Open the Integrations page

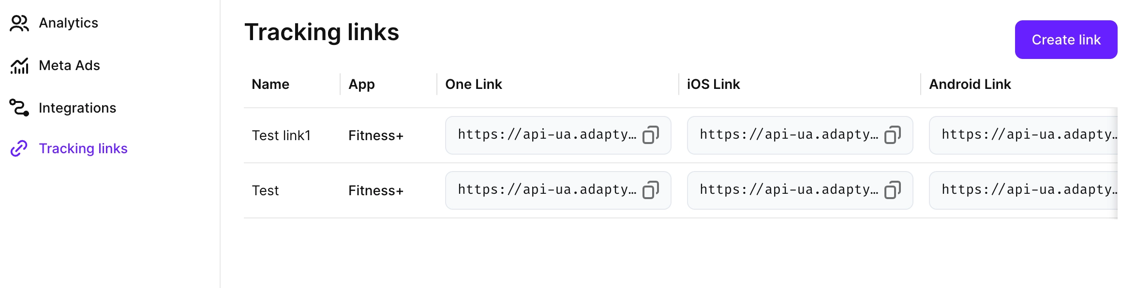[77, 108]
